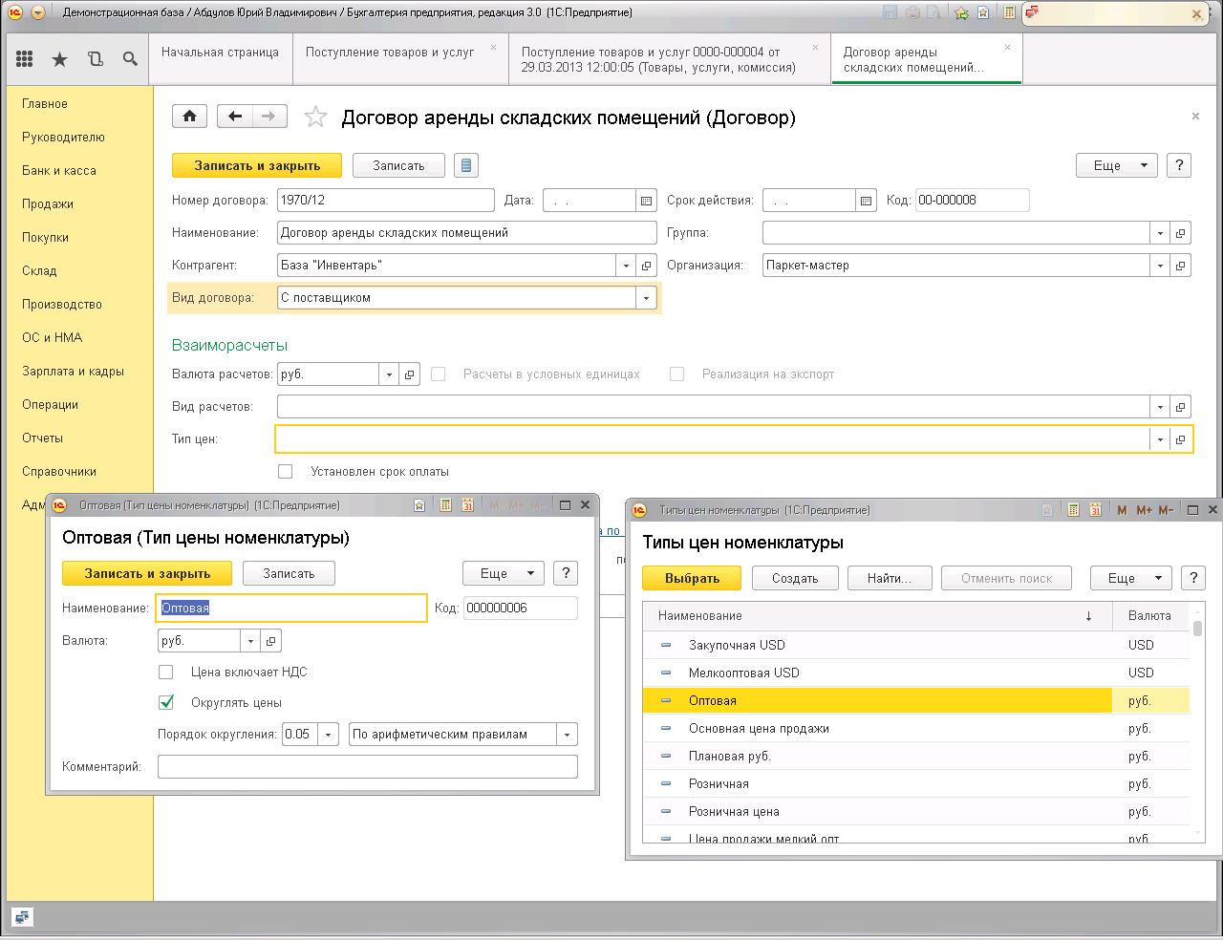Tick Установлен срок оплаты checkbox

click(x=285, y=471)
